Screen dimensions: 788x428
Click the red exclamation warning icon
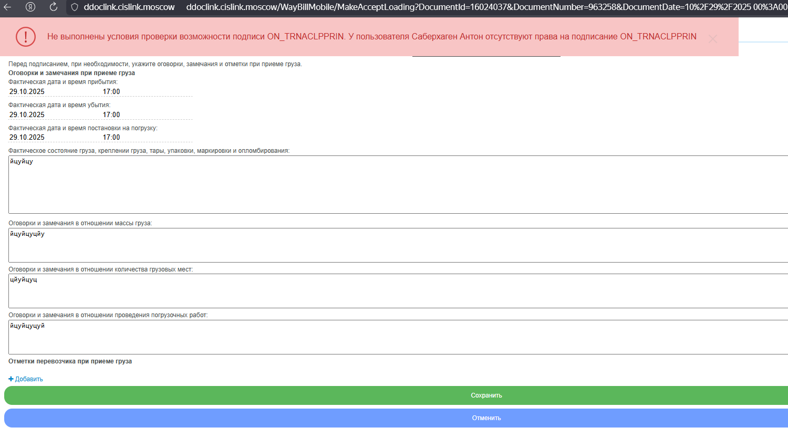click(26, 37)
